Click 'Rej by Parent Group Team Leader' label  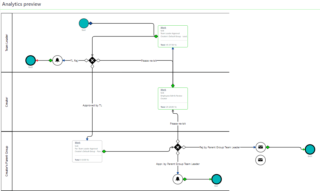coord(220,147)
